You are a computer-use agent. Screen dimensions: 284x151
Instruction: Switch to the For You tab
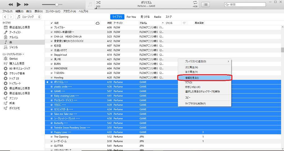point(131,17)
